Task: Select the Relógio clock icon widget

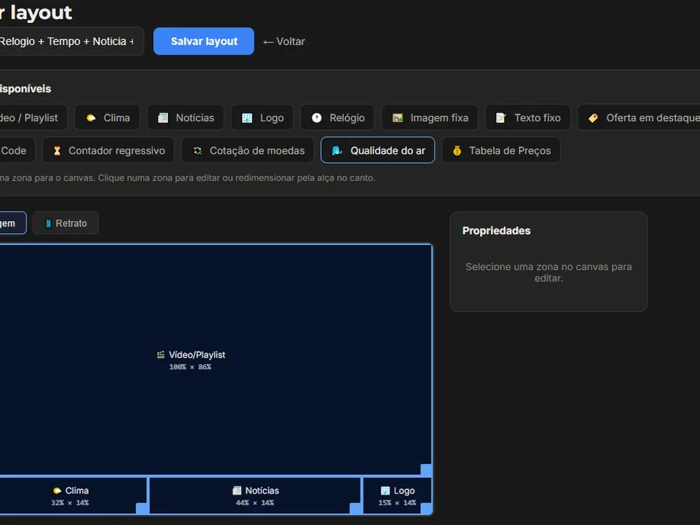Action: [337, 118]
